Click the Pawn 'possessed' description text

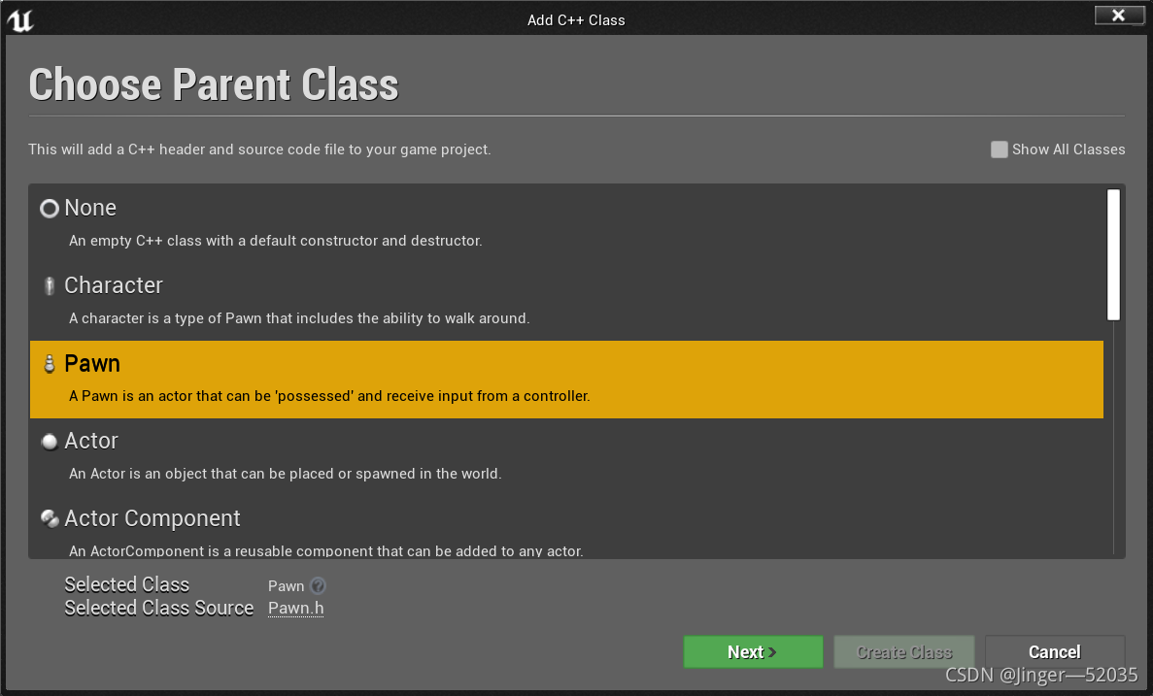point(329,396)
